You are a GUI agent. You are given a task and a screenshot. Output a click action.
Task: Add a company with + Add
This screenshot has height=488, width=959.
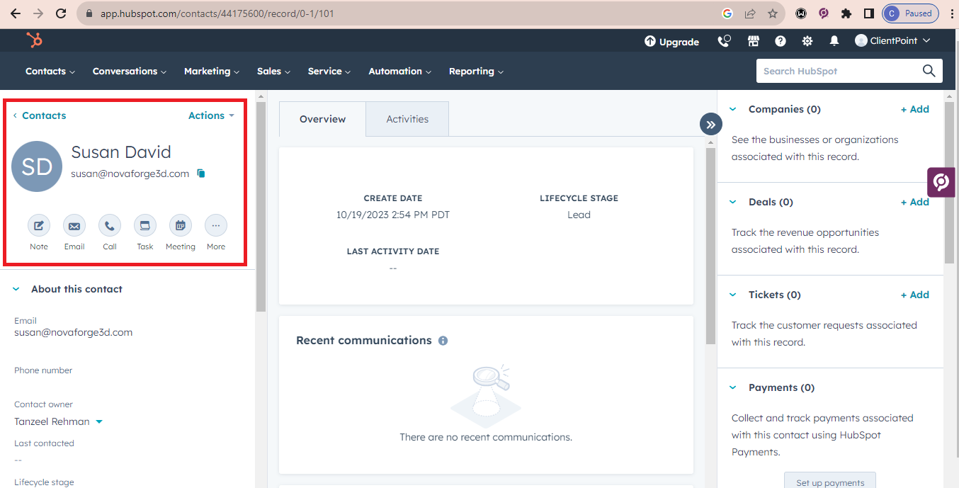tap(915, 109)
